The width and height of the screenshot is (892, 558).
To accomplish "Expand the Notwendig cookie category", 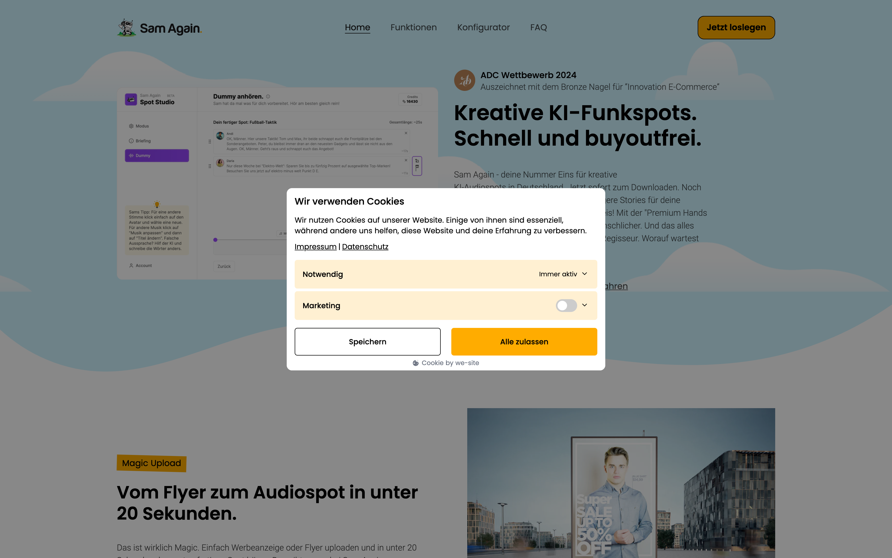I will pos(584,274).
